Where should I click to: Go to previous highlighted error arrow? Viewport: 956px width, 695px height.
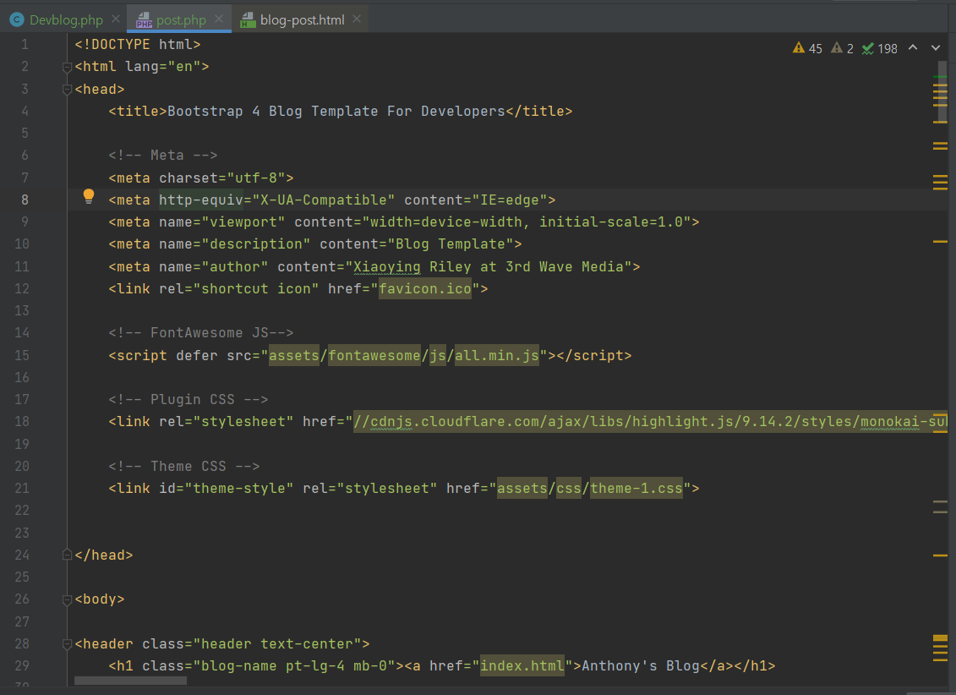coord(913,47)
